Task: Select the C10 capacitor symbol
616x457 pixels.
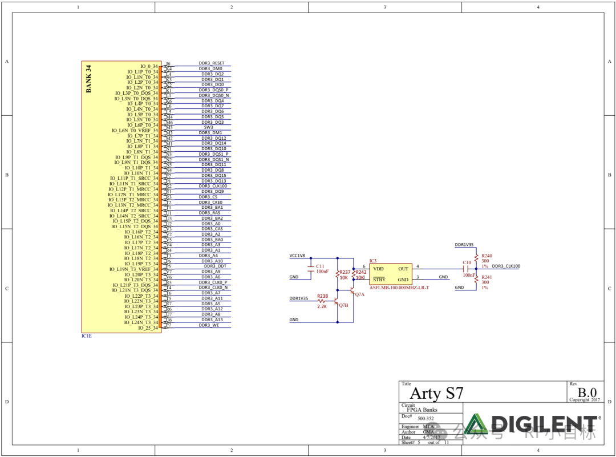Action: 466,269
